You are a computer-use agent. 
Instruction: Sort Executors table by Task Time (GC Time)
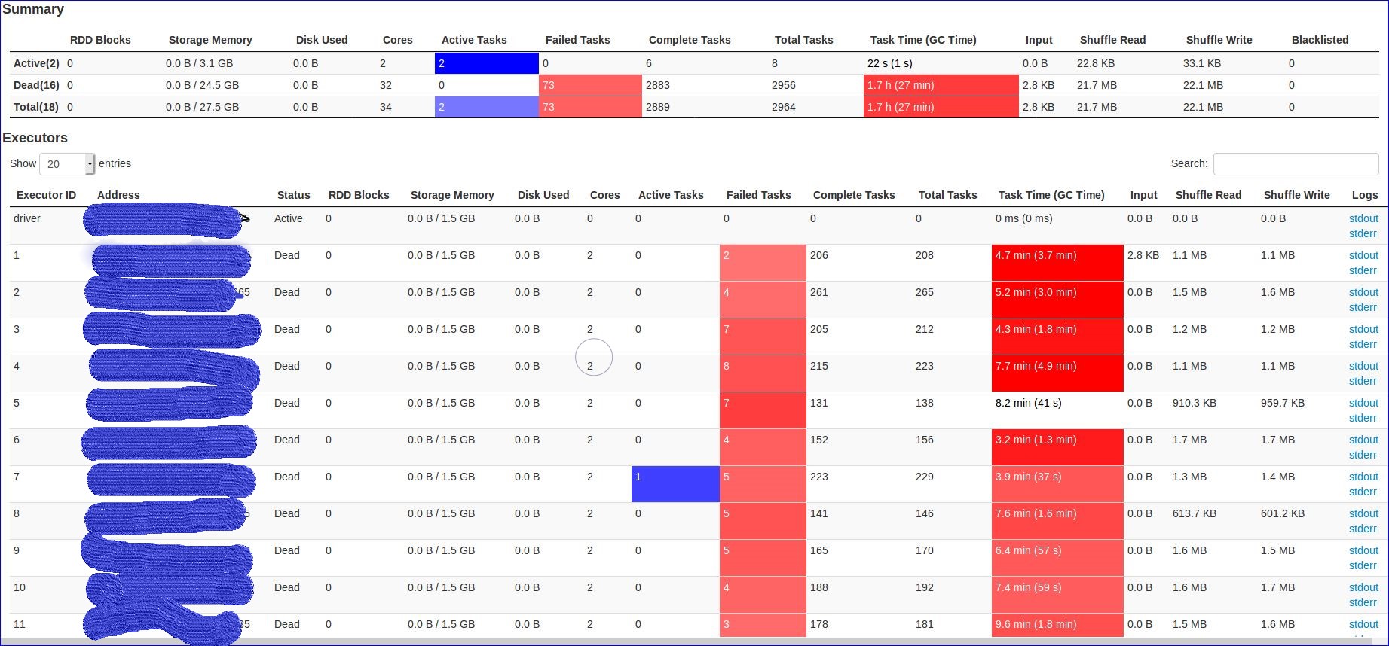coord(1051,195)
